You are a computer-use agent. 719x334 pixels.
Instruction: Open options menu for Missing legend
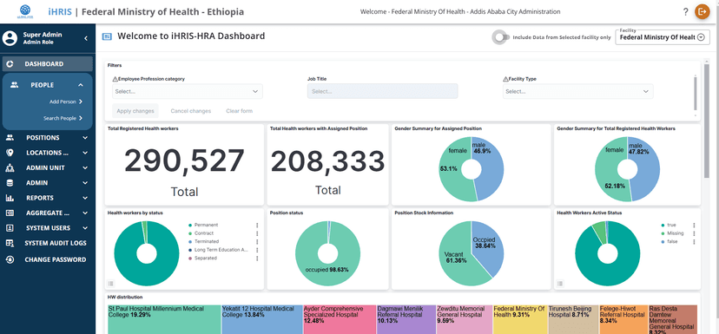(x=694, y=233)
